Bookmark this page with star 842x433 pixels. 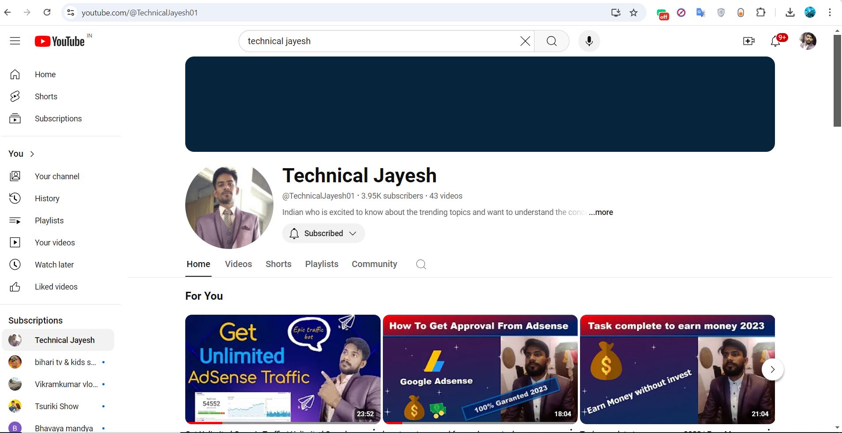[x=633, y=12]
